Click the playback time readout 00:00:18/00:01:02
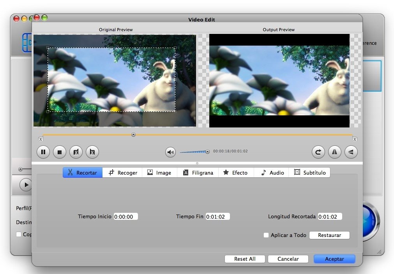Image resolution: width=394 pixels, height=274 pixels. click(x=230, y=151)
